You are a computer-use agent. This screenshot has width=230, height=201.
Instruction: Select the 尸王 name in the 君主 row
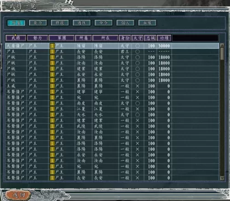pyautogui.click(x=11, y=52)
